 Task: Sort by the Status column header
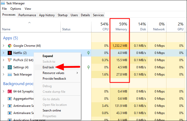(76, 27)
